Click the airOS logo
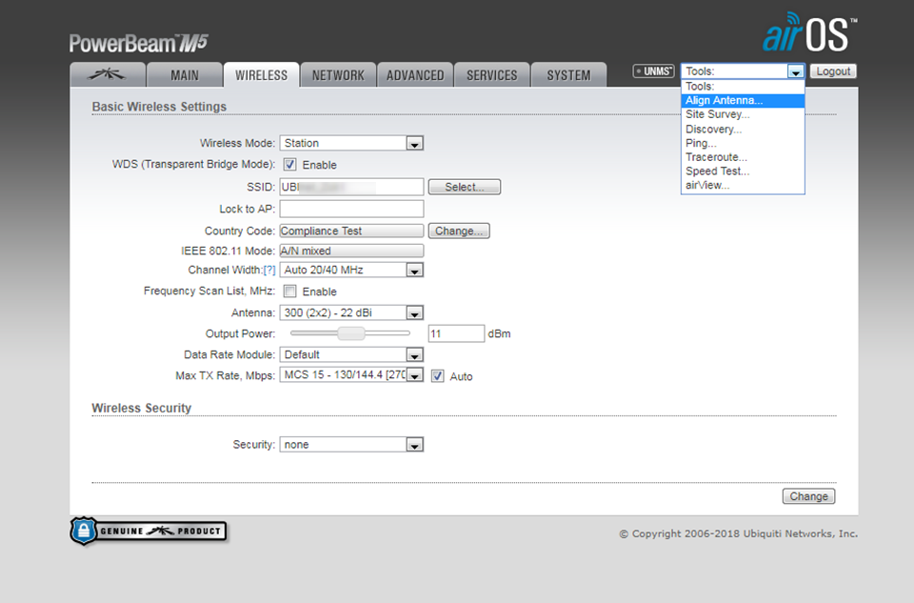The image size is (914, 603). [809, 33]
